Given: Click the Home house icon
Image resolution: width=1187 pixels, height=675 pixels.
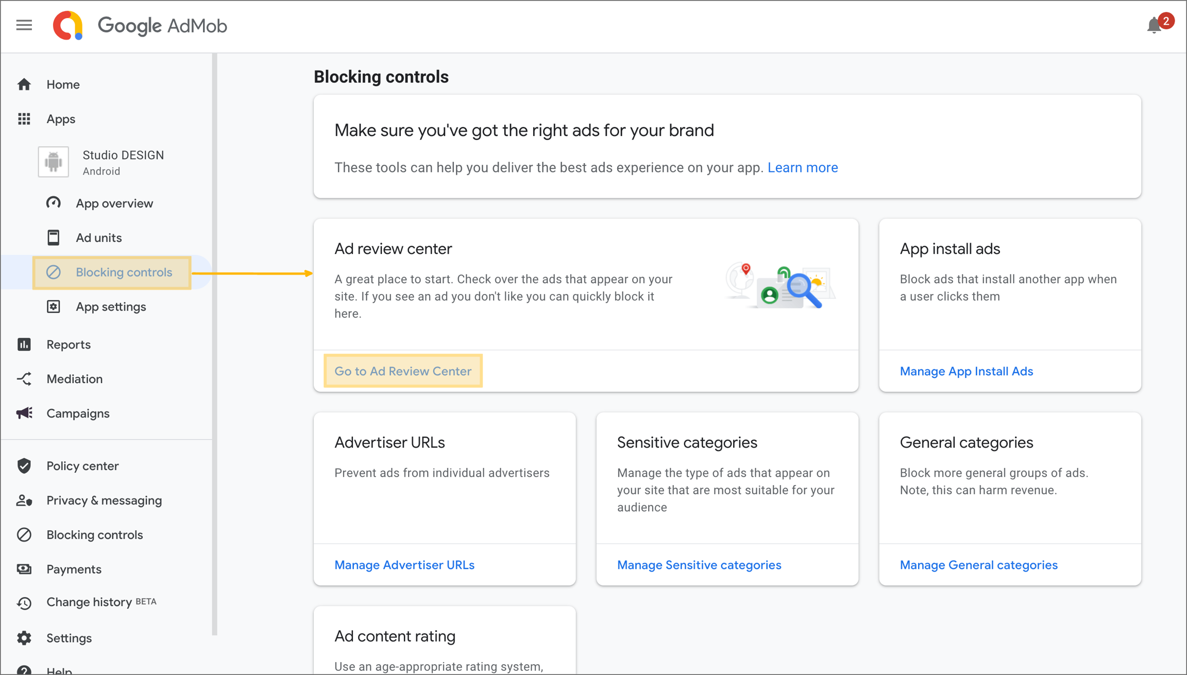Looking at the screenshot, I should 24,84.
